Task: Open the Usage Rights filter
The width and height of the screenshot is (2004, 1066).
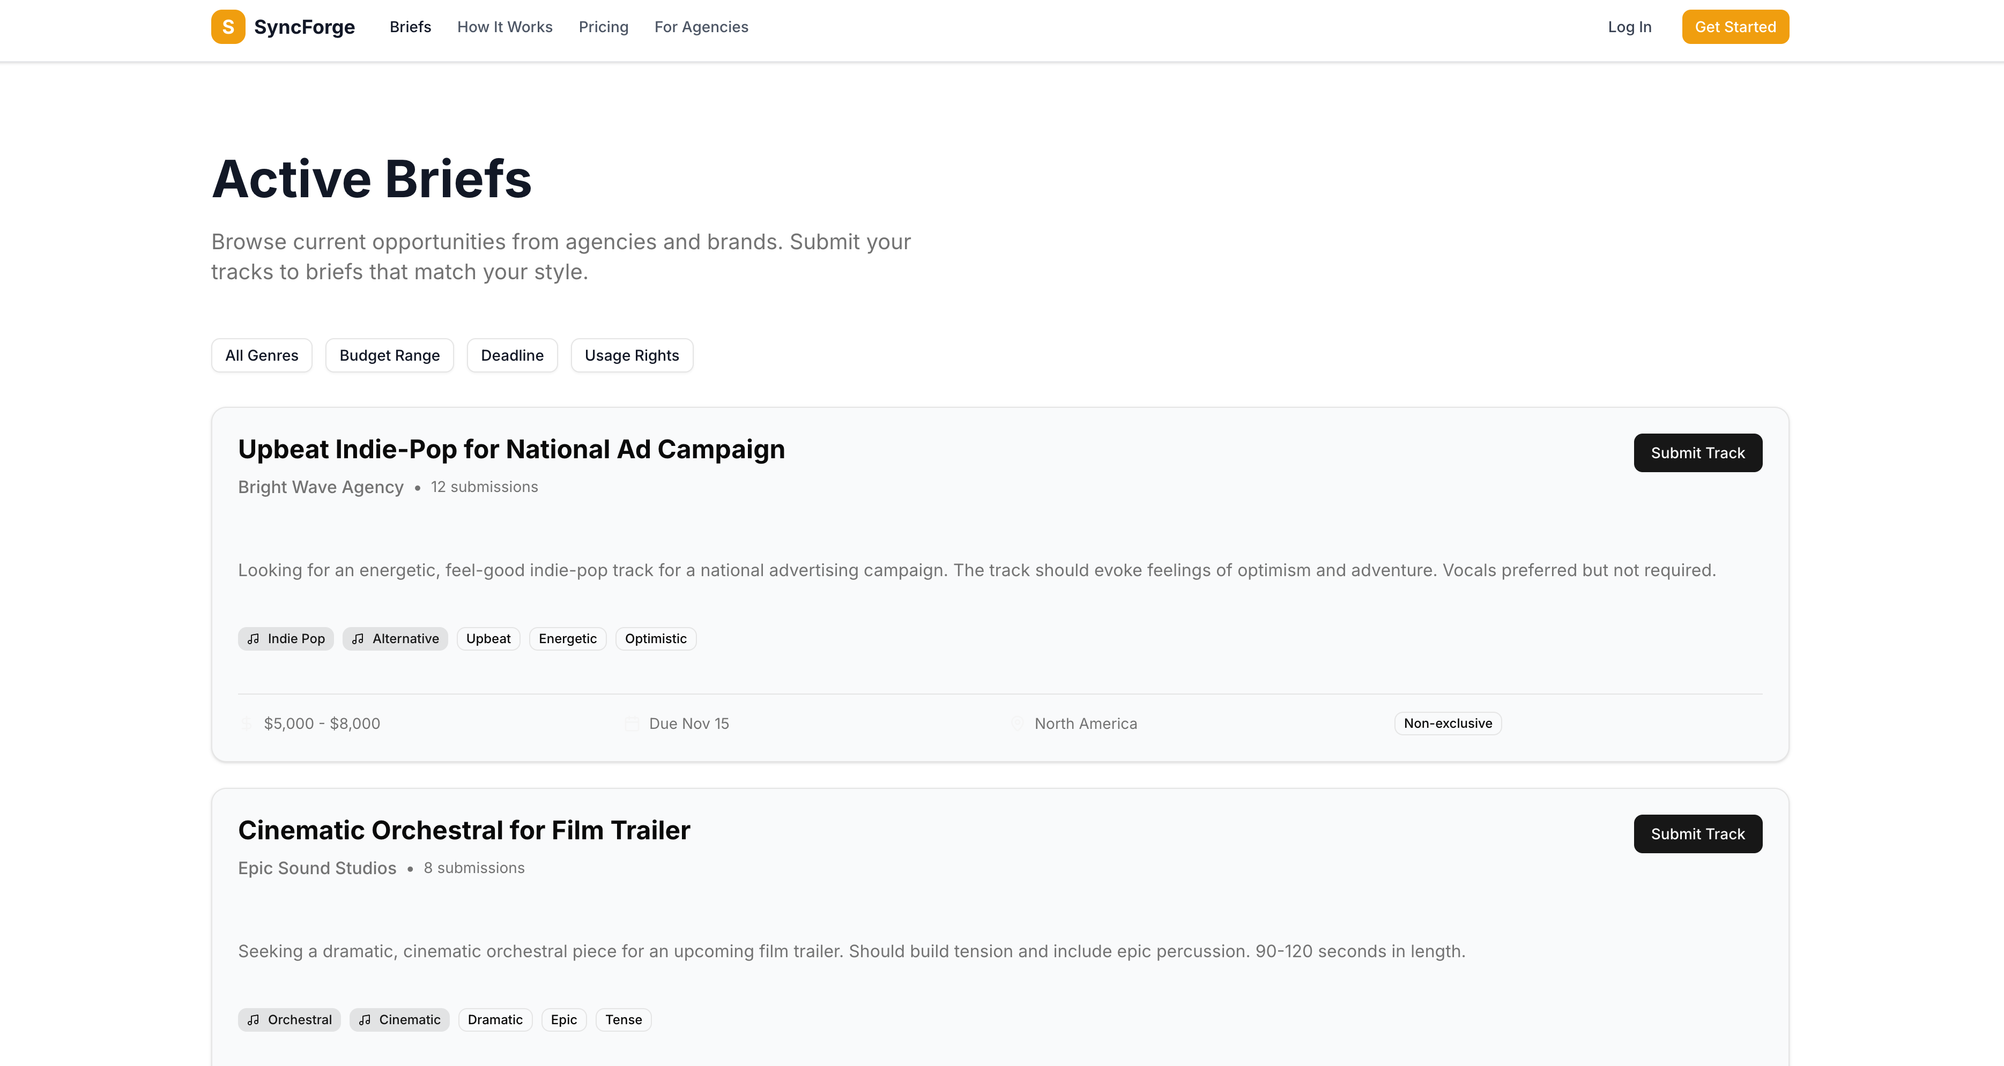Action: coord(632,355)
